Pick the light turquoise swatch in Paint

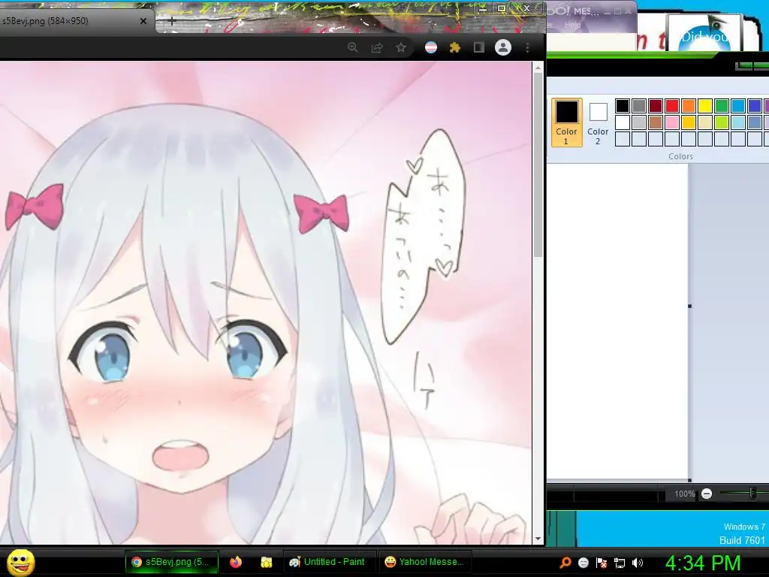[x=738, y=122]
